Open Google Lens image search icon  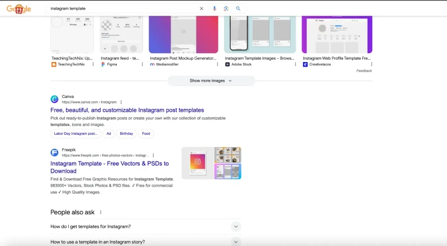pyautogui.click(x=226, y=8)
